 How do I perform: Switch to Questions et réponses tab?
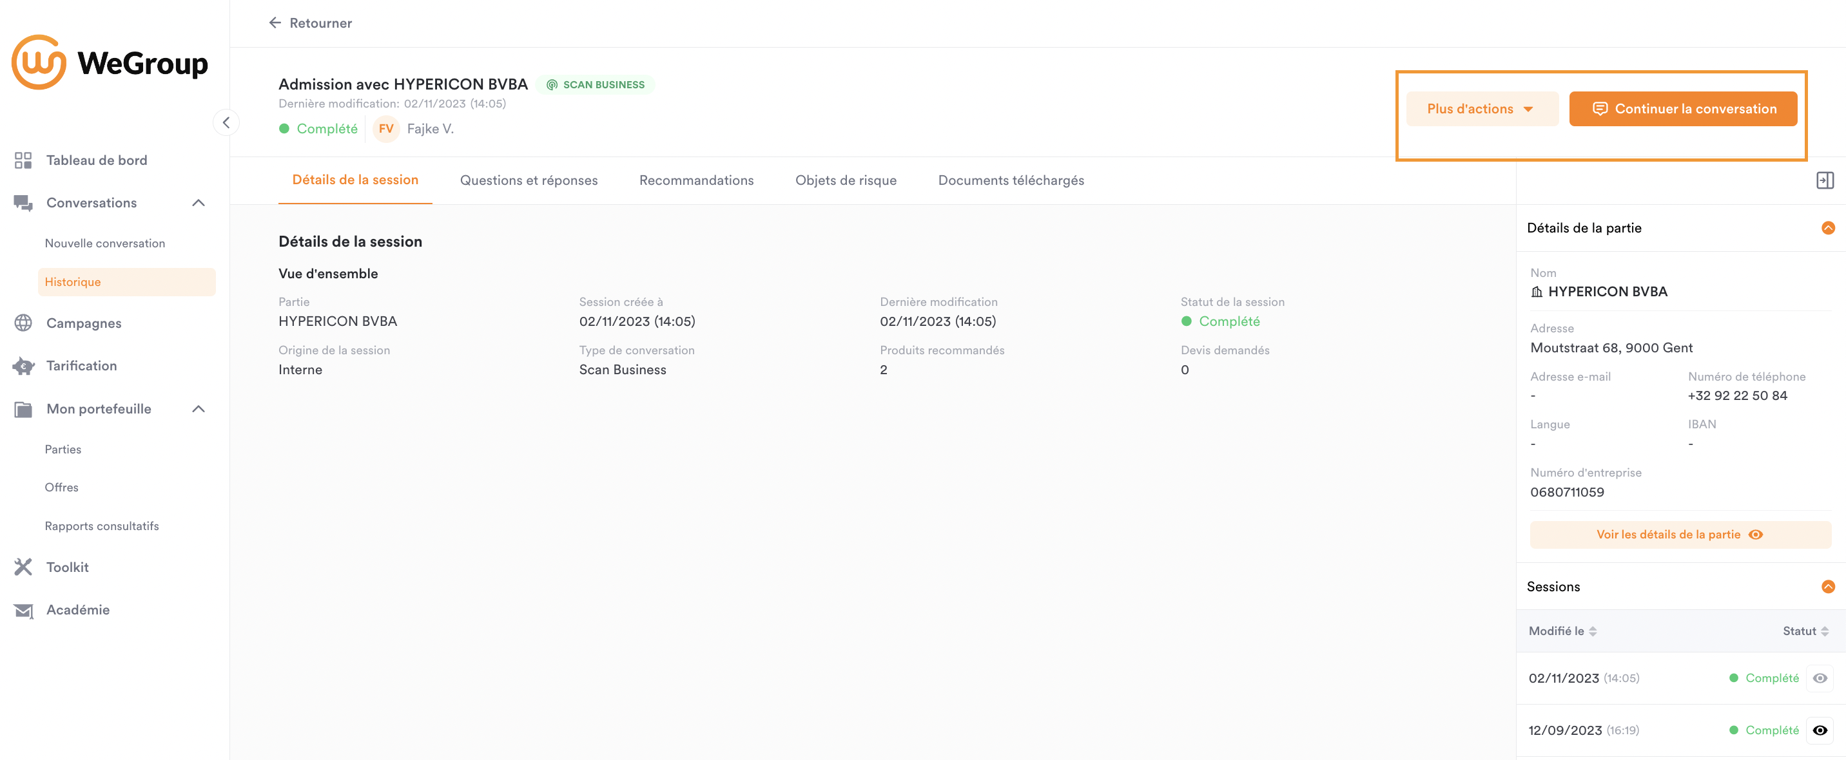point(529,180)
